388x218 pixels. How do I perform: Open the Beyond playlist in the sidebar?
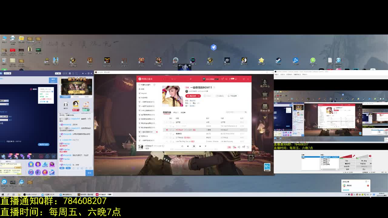144,93
